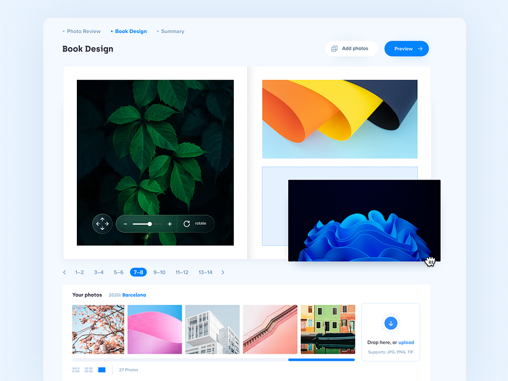
Task: Select the medium grid view icon
Action: click(x=88, y=370)
